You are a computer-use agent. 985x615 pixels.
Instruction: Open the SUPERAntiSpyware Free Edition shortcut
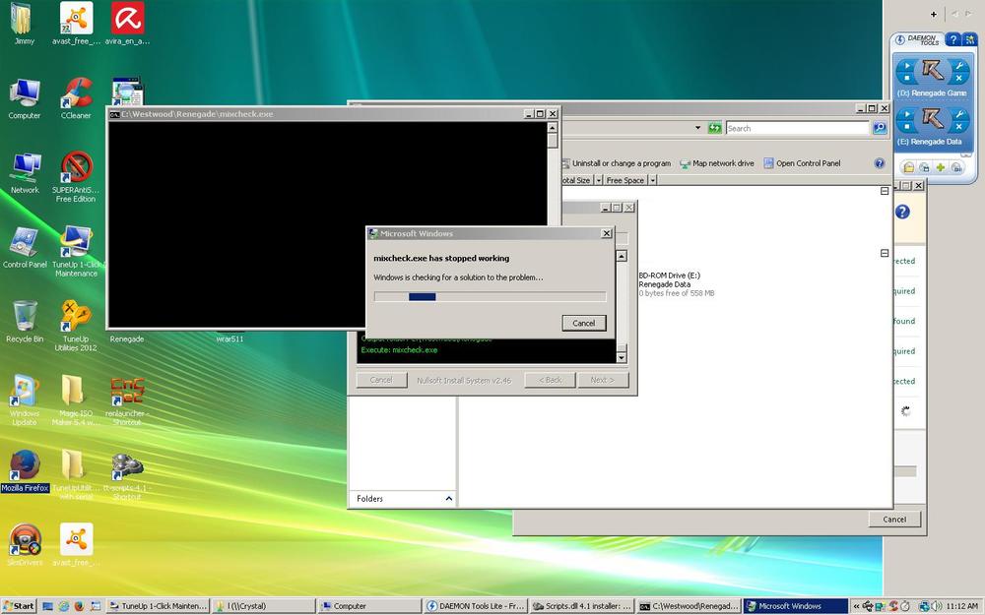click(x=76, y=176)
